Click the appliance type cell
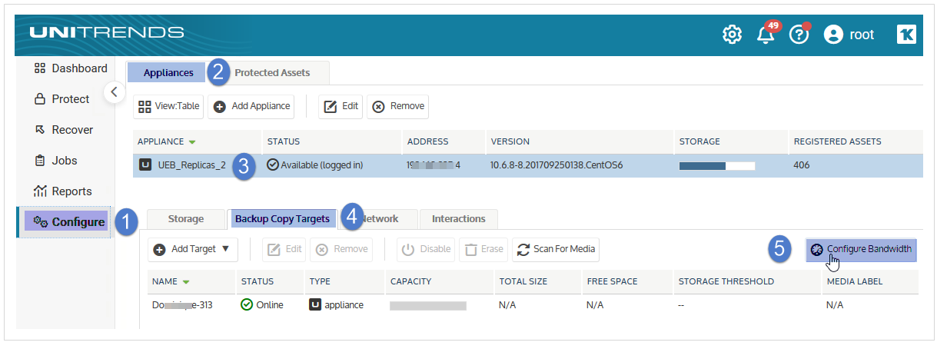This screenshot has height=349, width=947. point(337,305)
